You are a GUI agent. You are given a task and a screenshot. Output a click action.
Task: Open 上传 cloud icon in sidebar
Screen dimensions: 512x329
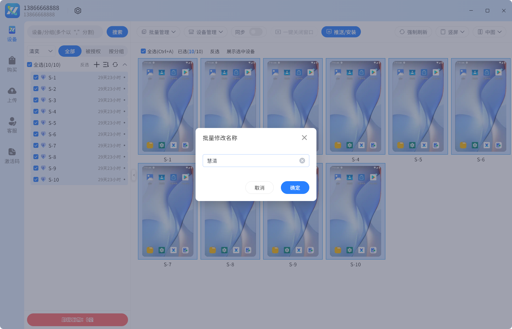pos(12,95)
